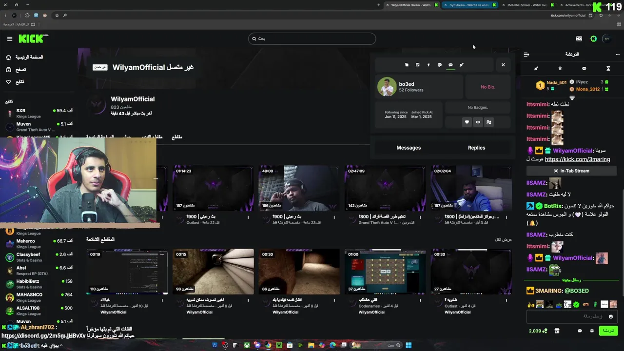
Task: Open the user avatar menu in header
Action: [607, 39]
